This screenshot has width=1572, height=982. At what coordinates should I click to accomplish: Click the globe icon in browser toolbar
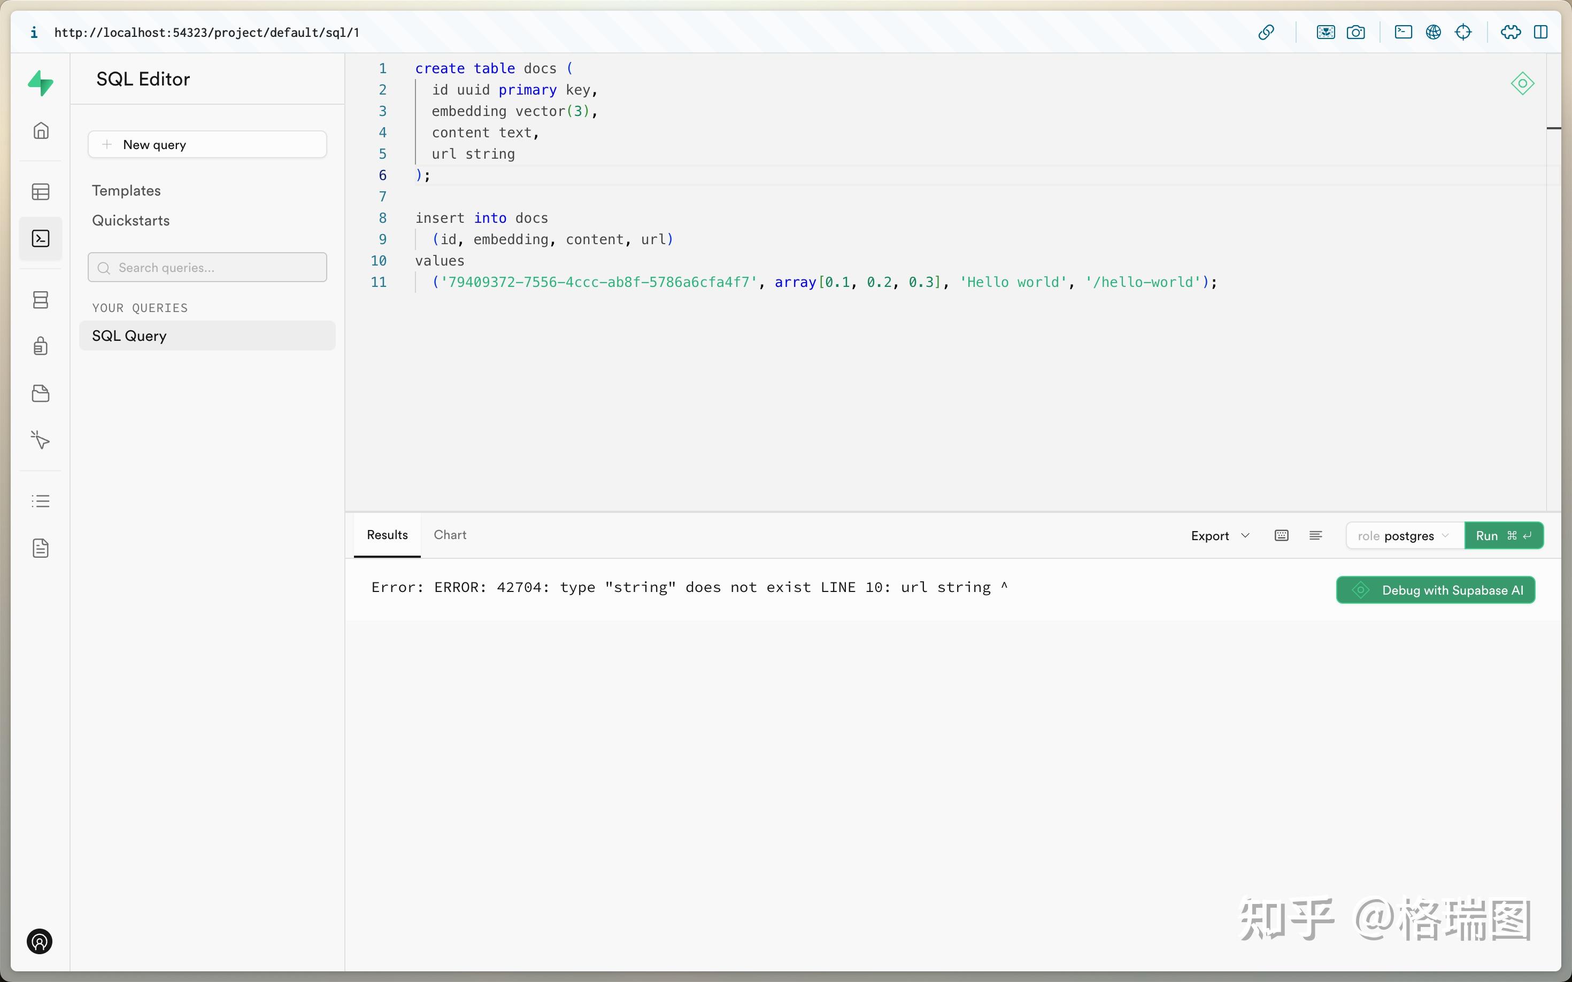coord(1433,32)
